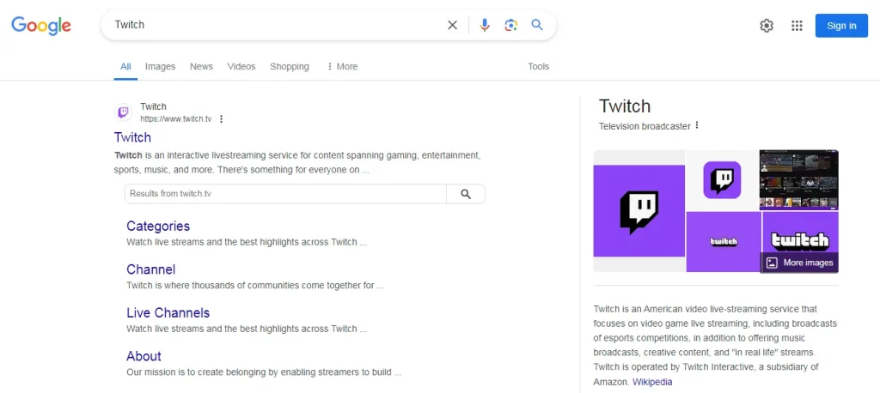Click 'Twitch is an American video live-streaming' description
This screenshot has width=880, height=393.
coord(715,345)
